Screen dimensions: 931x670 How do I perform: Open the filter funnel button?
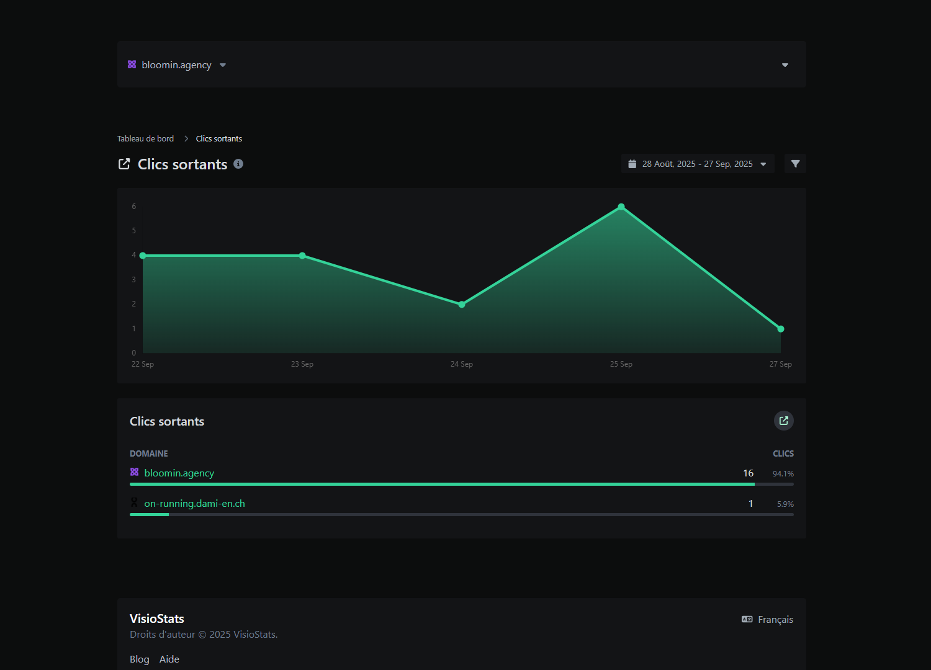(x=795, y=164)
